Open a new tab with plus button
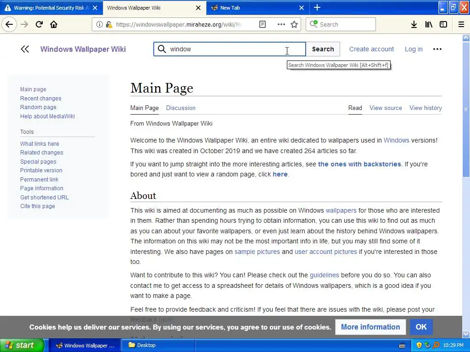 317,7
